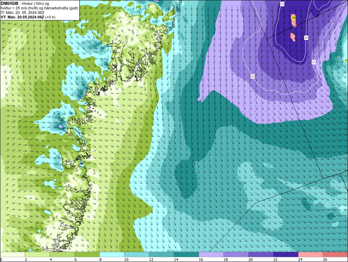
Task: Click the legend scale number "20"
Action: click(x=251, y=260)
